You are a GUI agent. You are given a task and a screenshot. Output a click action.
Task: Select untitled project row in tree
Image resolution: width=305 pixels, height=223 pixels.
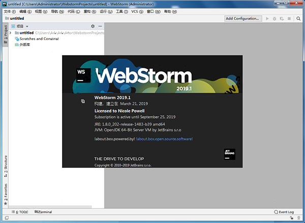[x=56, y=33]
